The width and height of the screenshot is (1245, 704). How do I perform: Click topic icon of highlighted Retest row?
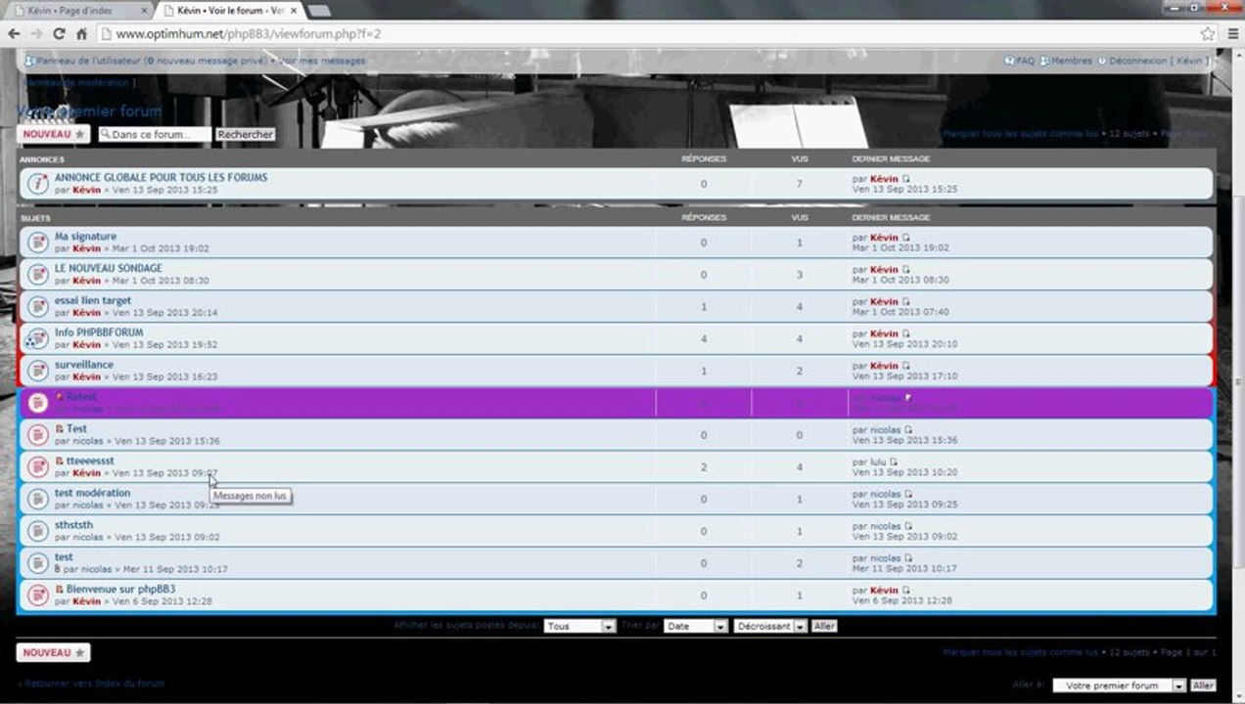pyautogui.click(x=37, y=403)
